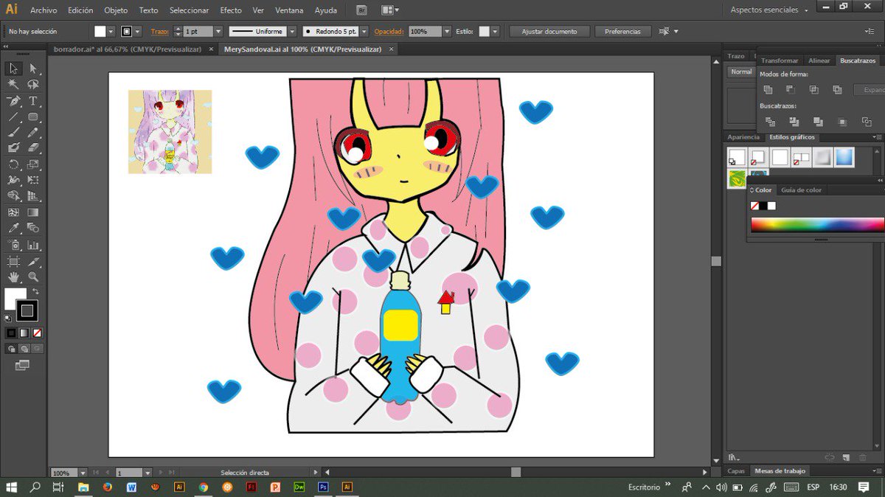Select the Rounded Rectangle shape tool

pos(33,117)
